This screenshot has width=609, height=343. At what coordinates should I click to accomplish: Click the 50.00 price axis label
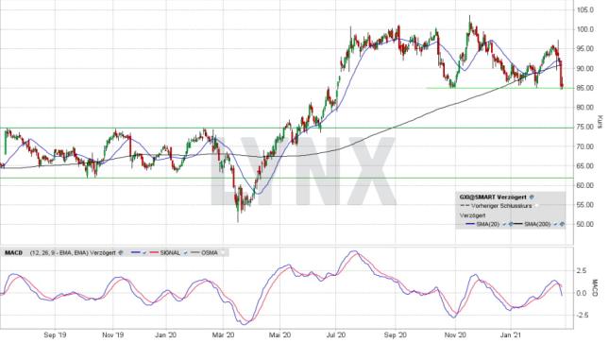(585, 224)
